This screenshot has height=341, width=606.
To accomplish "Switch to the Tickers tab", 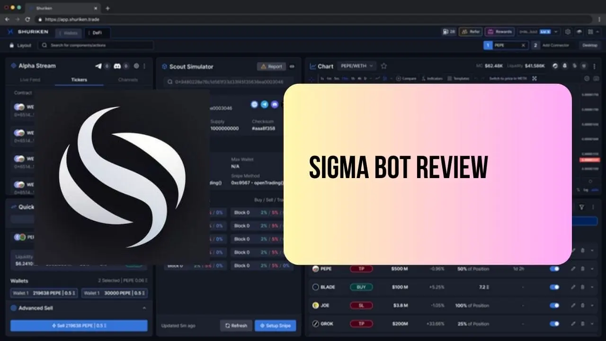I will coord(79,80).
